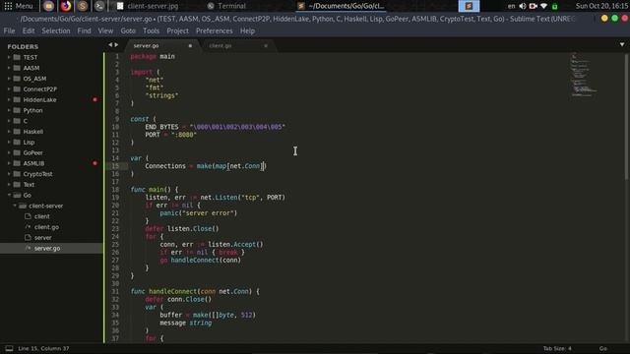Switch to client-server.jpg window in taskbar
Viewport: 630px width, 354px height.
pyautogui.click(x=148, y=6)
